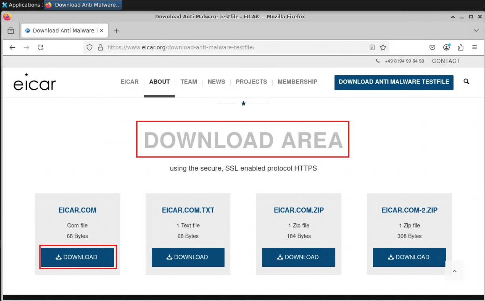Click the EICAR.COM.ZIP card title
This screenshot has width=485, height=301.
point(299,210)
